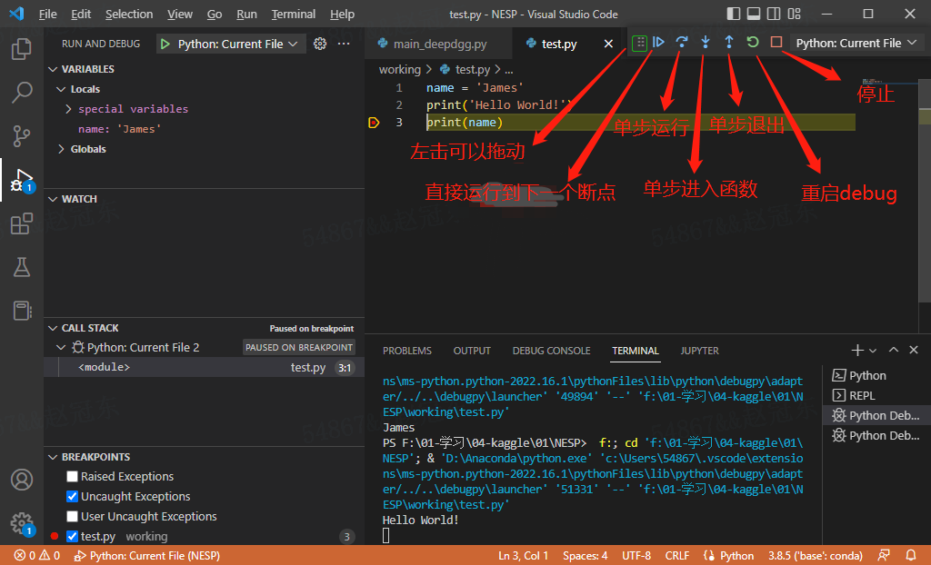
Task: Open the Terminal menu
Action: 294,15
